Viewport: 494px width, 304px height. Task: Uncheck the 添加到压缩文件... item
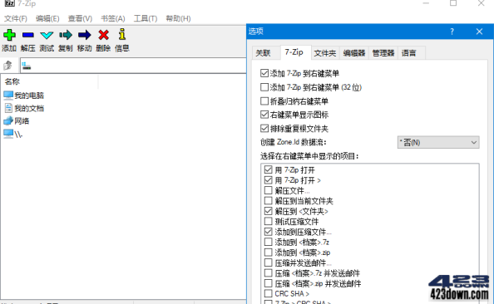tap(268, 232)
